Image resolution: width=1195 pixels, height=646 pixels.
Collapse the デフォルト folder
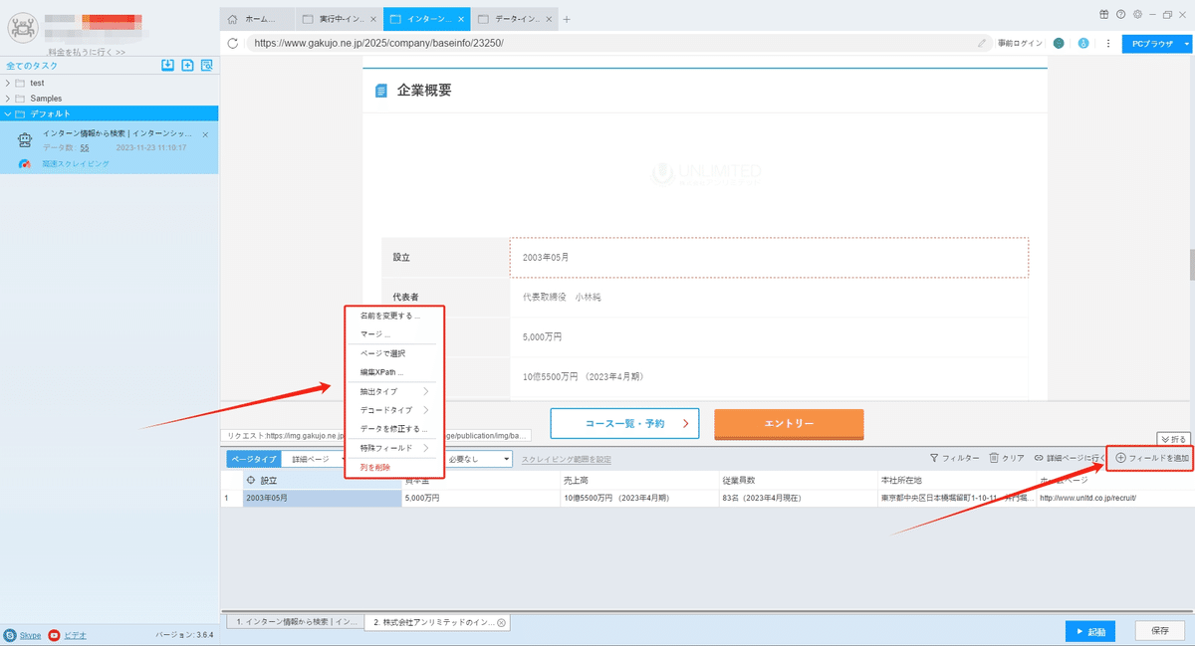(8, 113)
